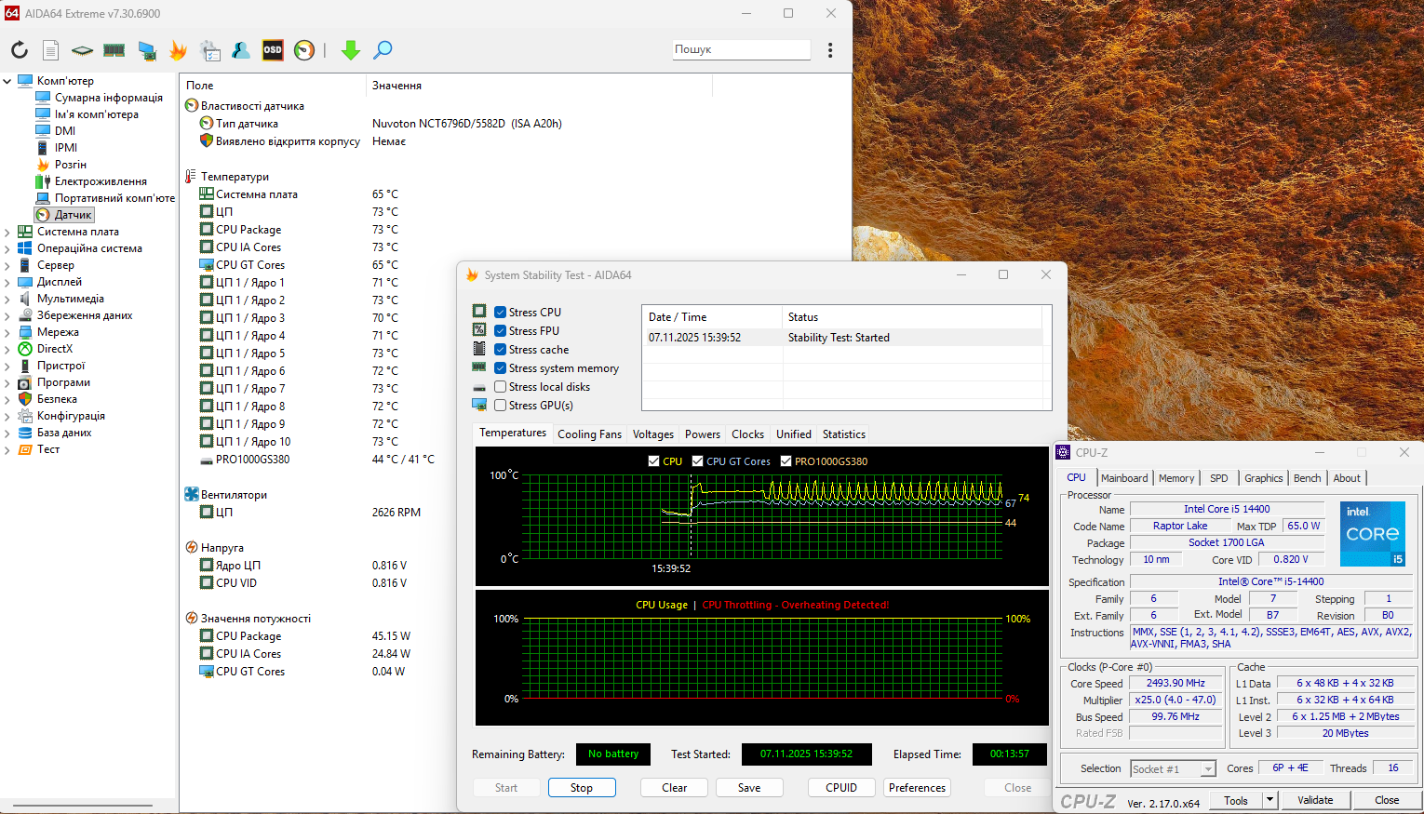This screenshot has height=814, width=1424.
Task: Click the Validate button in CPU-Z
Action: pyautogui.click(x=1314, y=800)
